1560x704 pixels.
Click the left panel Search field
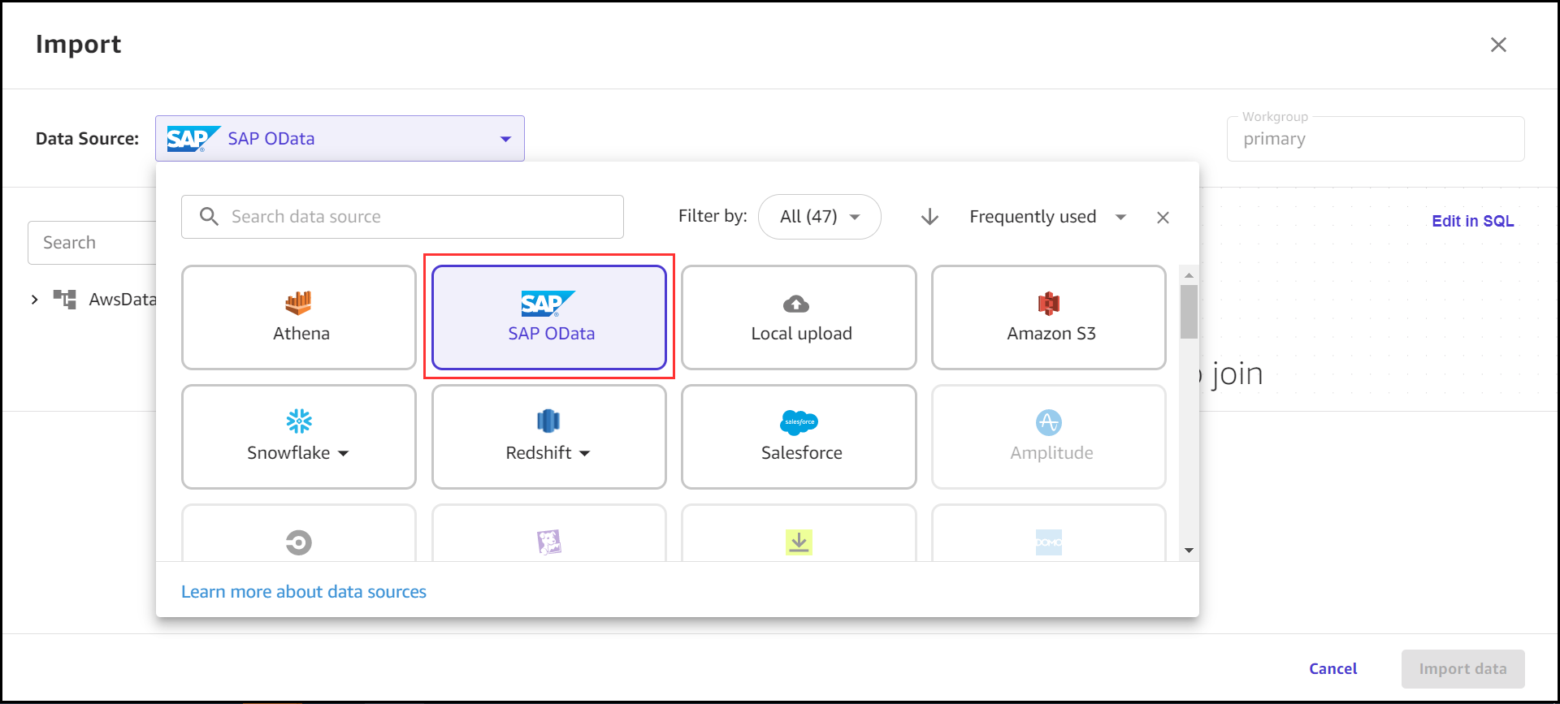[92, 243]
